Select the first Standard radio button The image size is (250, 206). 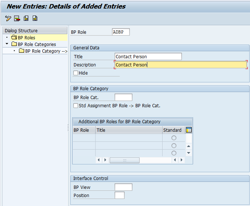click(174, 138)
